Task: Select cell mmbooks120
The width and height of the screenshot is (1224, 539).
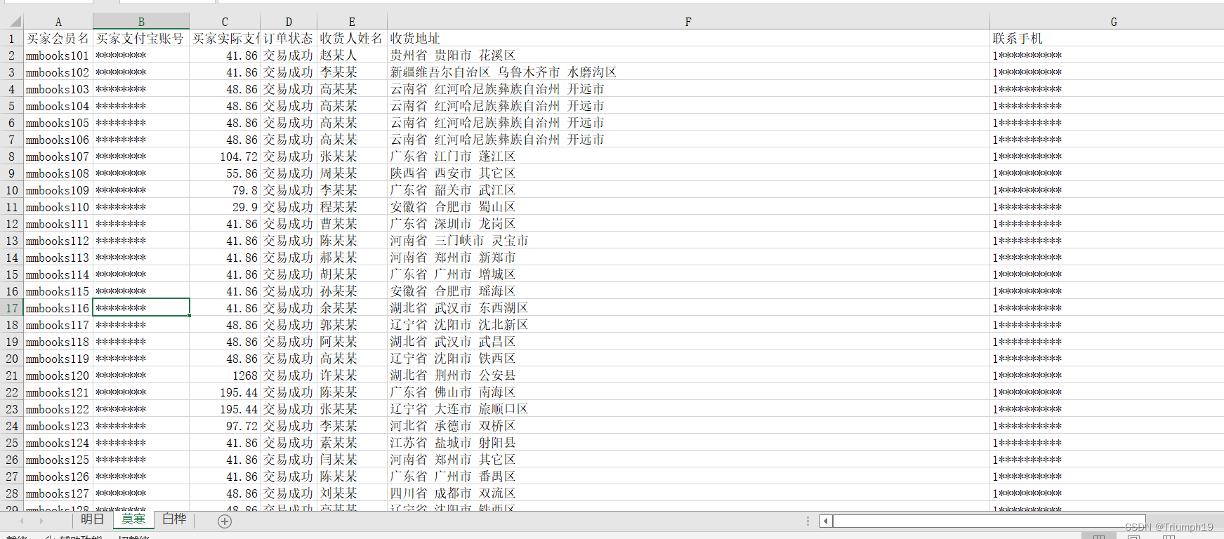Action: tap(58, 375)
